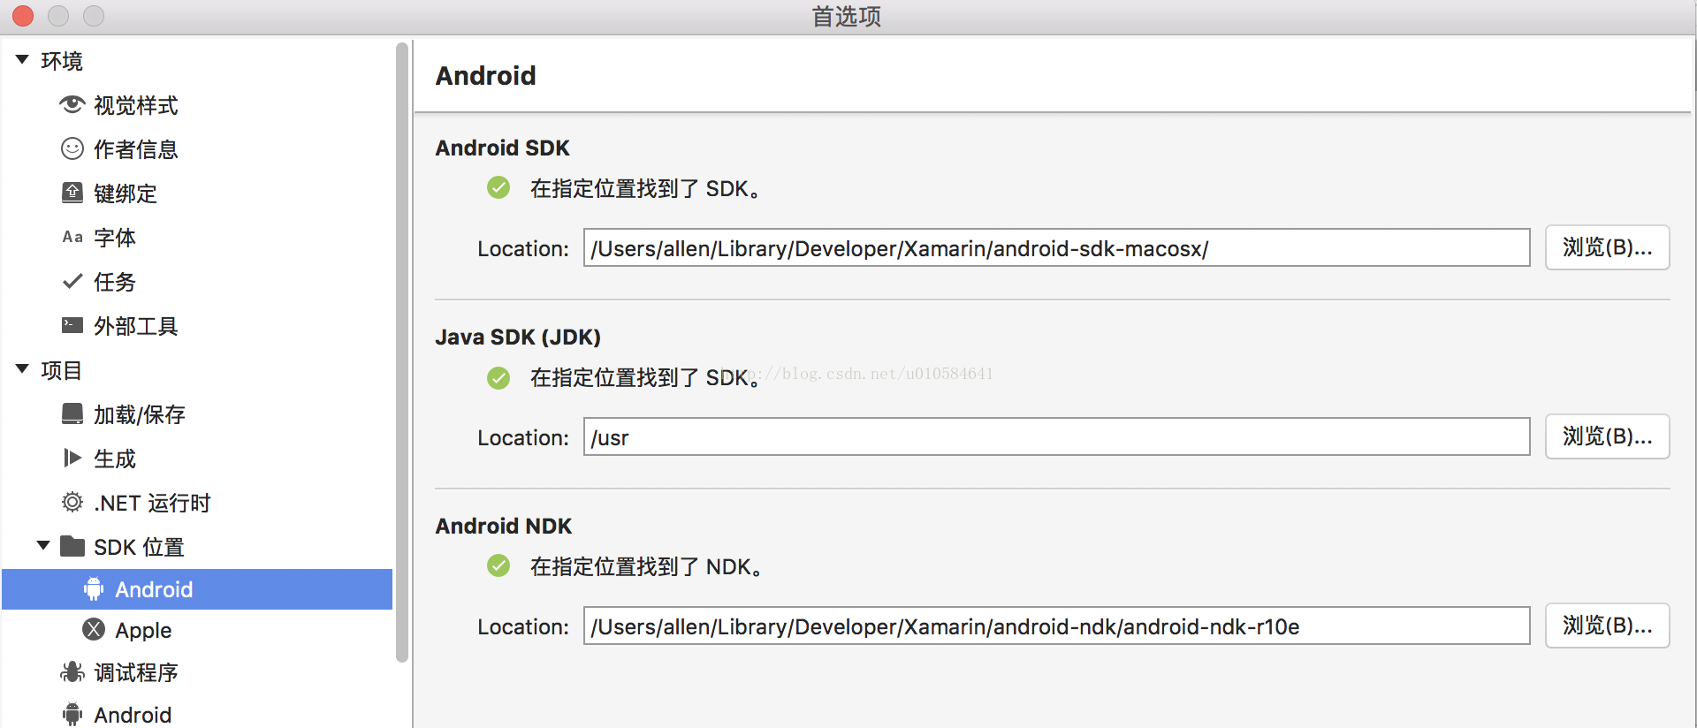
Task: Select Apple under SDK 位置
Action: (x=143, y=630)
